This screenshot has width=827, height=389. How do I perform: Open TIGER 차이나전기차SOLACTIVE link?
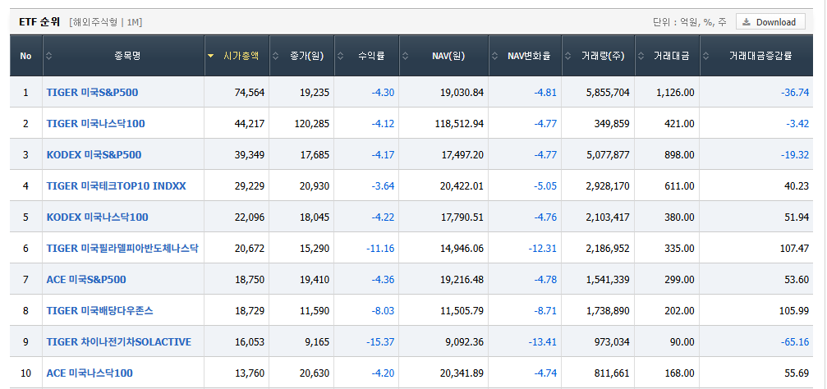118,341
